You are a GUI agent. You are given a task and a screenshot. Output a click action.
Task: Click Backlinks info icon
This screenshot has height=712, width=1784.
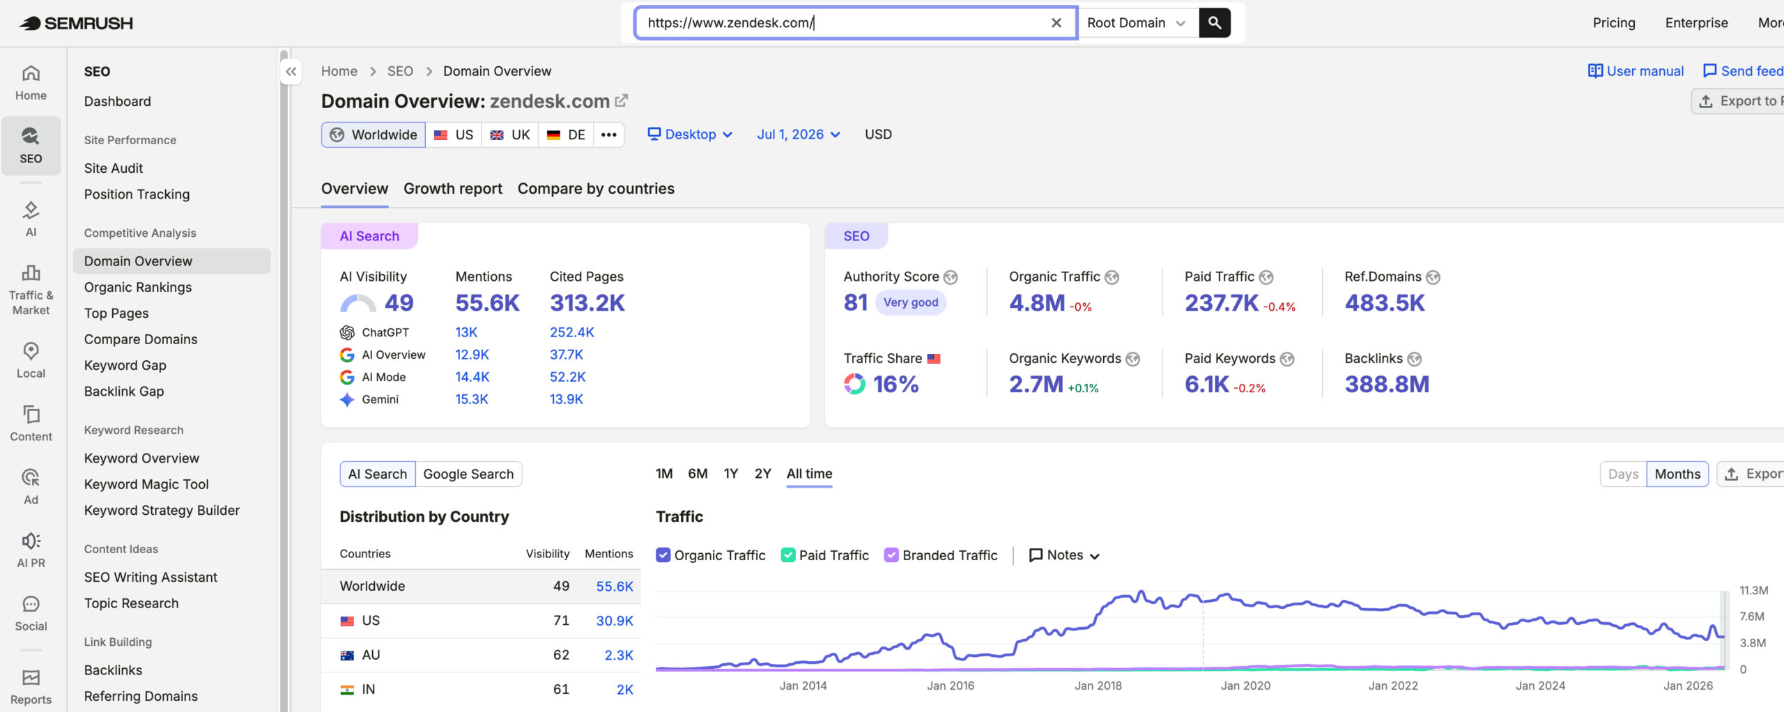click(1414, 359)
